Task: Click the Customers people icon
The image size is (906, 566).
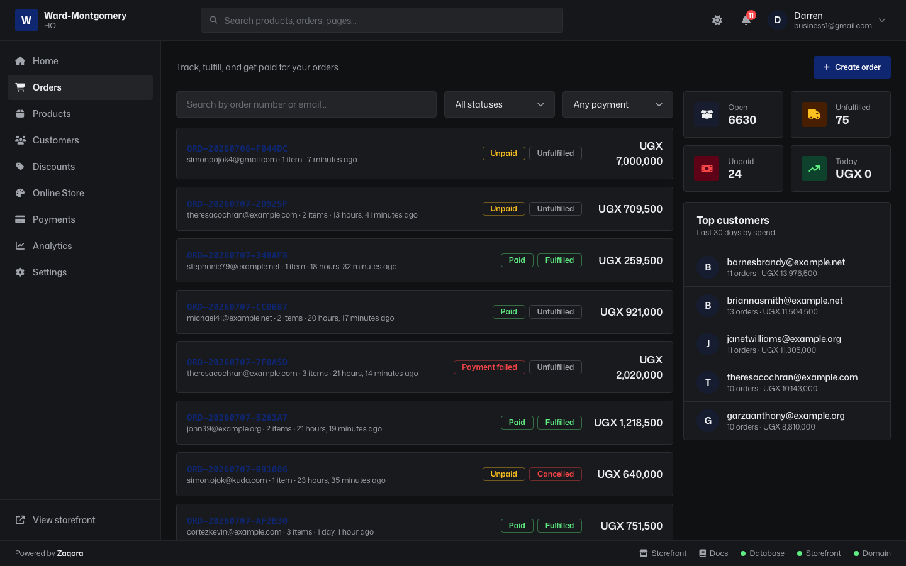Action: pos(20,140)
